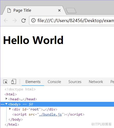Expand the div id="root" node
Image resolution: width=114 pixels, height=128 pixels.
(x=10, y=109)
